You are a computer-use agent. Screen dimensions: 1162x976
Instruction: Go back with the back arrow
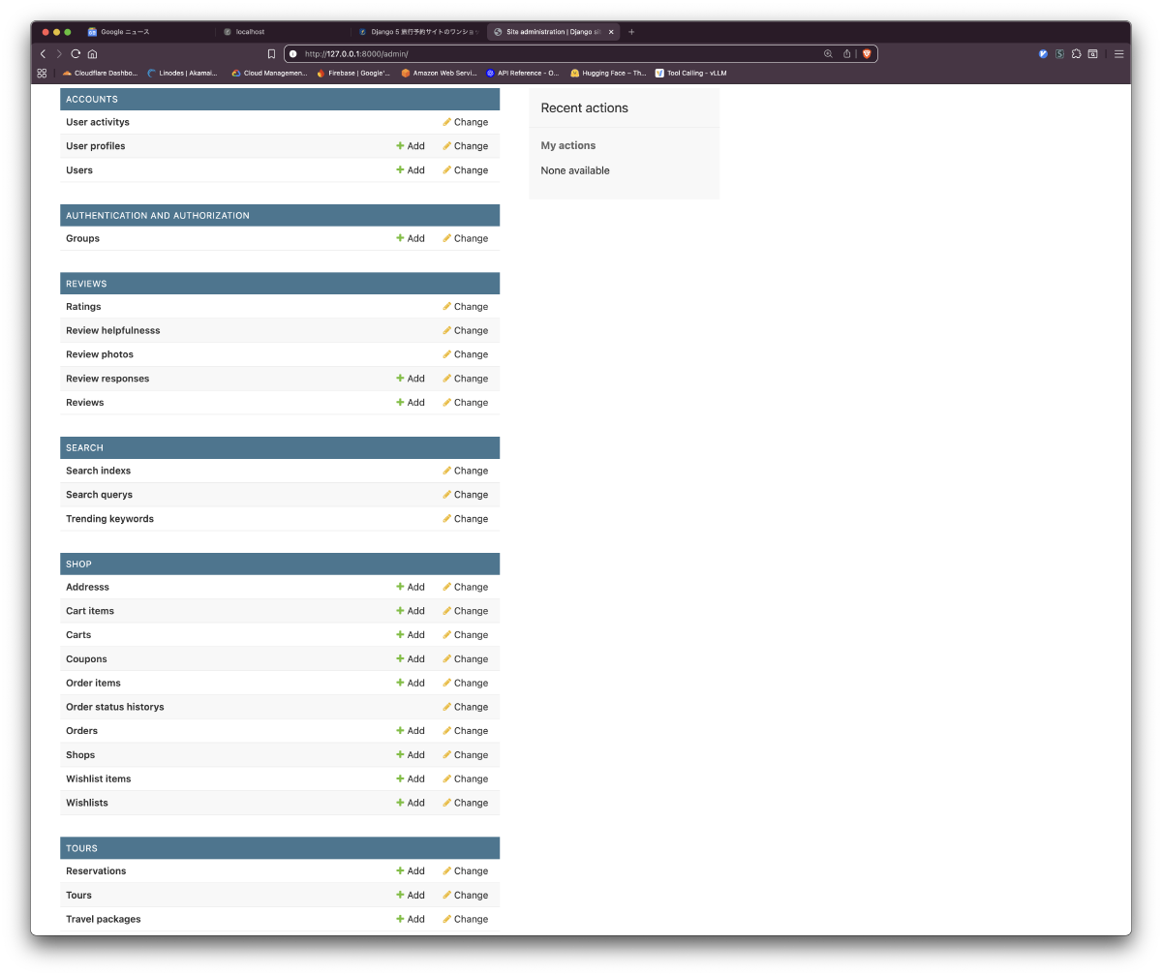click(43, 54)
